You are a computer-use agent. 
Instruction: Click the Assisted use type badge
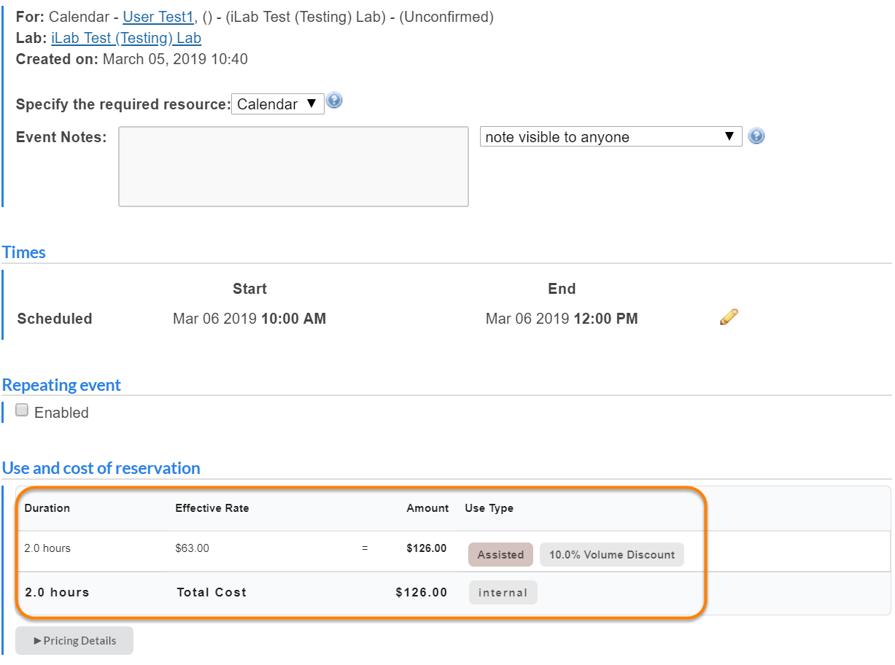click(500, 554)
